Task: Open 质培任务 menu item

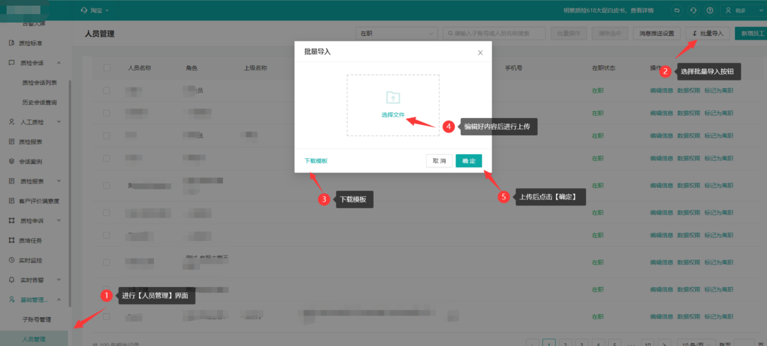Action: (x=31, y=240)
